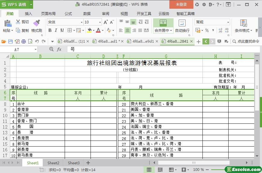This screenshot has height=173, width=262.
Task: Click the Percent style icon
Action: pos(207,30)
